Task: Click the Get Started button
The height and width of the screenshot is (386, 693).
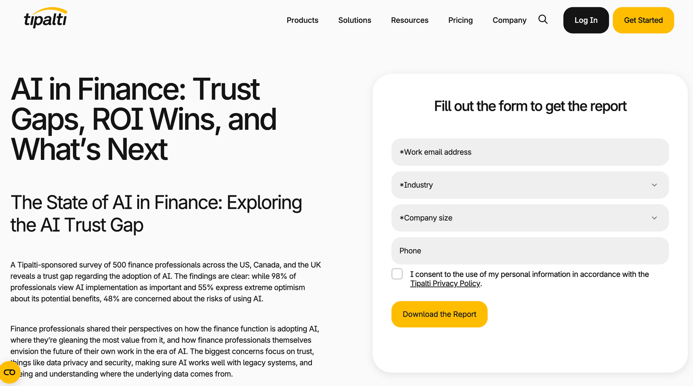Action: (x=643, y=20)
